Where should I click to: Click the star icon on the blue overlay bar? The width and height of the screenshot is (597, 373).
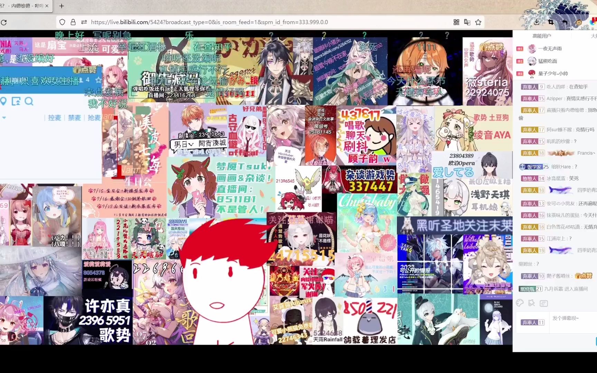(98, 80)
